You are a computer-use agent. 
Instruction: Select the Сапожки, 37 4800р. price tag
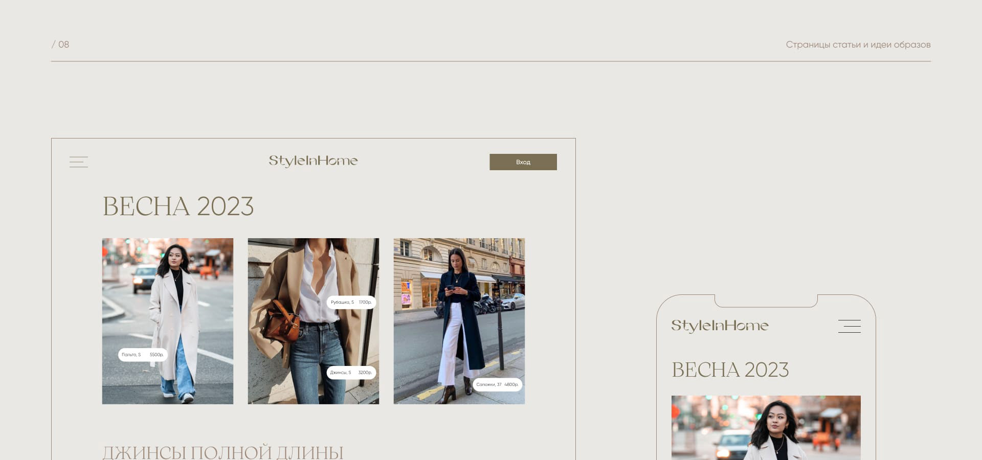(x=498, y=384)
